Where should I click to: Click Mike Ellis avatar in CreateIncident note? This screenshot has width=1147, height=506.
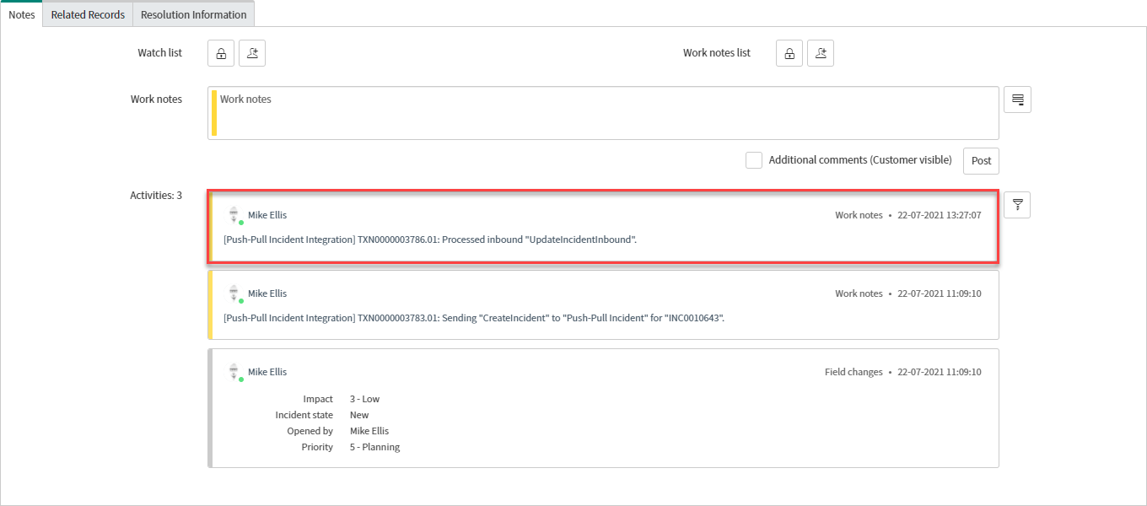point(235,293)
